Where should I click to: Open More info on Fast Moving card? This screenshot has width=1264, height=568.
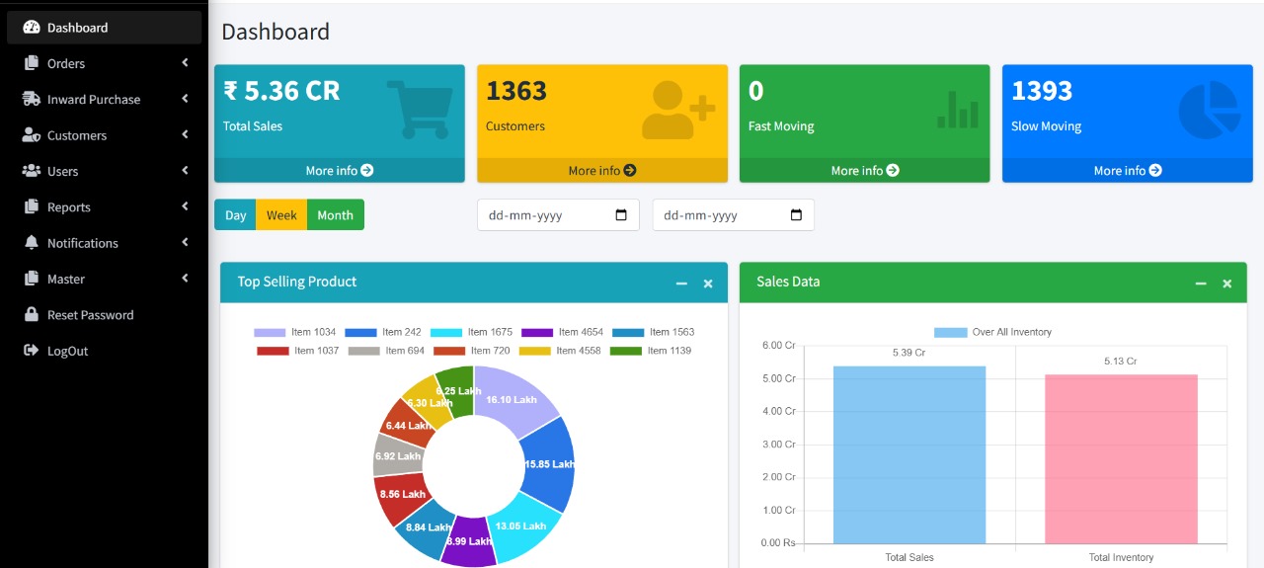(865, 171)
